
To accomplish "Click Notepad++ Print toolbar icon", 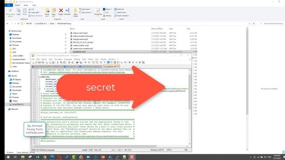I will 53,62.
